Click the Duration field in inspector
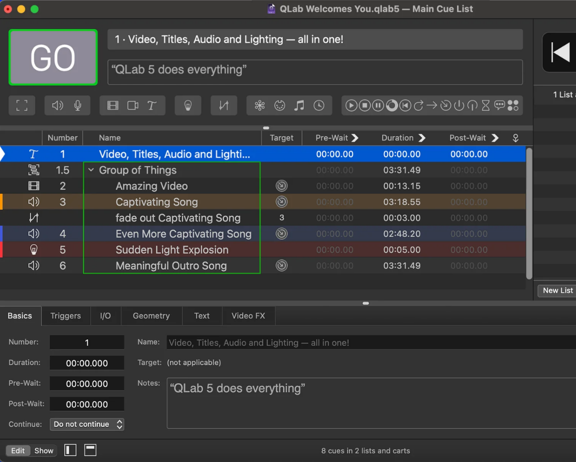Image resolution: width=576 pixels, height=462 pixels. (x=87, y=363)
